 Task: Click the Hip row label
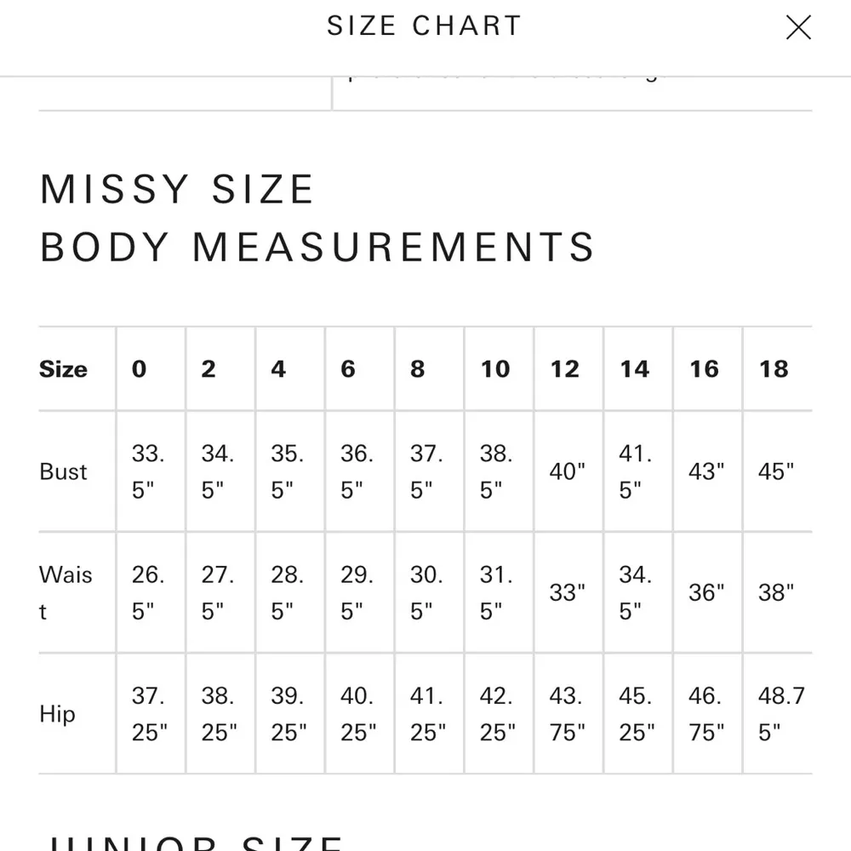(x=57, y=714)
